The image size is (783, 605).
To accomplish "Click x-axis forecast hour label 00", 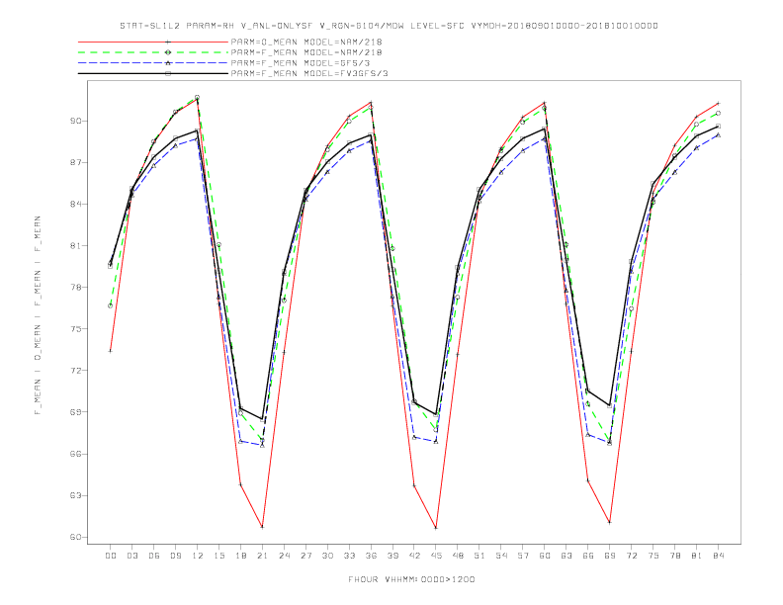I will point(111,556).
